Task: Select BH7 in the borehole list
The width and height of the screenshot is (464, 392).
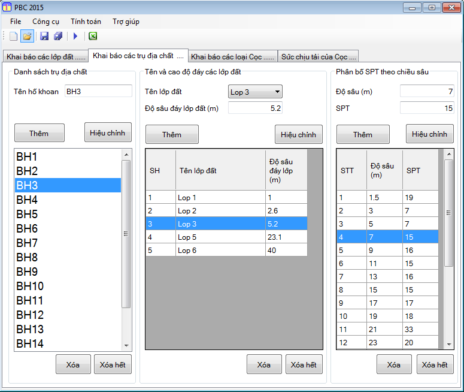Action: pyautogui.click(x=68, y=243)
